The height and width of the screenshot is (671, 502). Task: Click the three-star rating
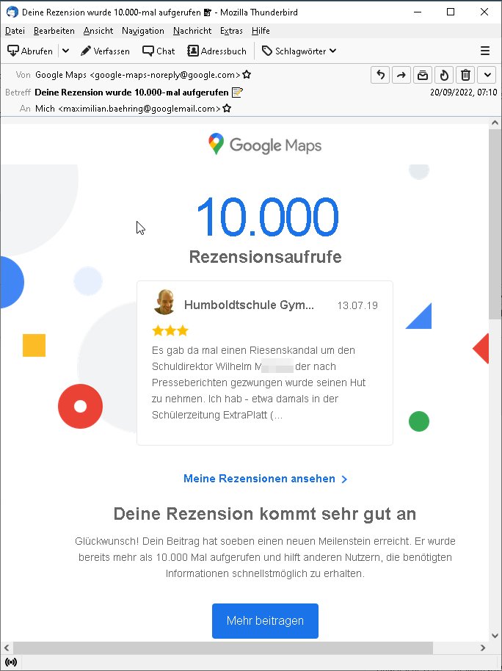click(170, 330)
